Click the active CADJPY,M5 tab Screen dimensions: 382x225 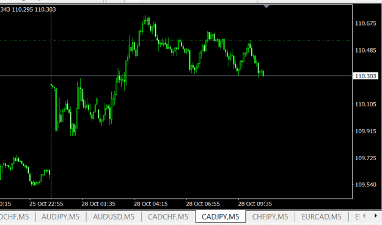(x=221, y=216)
